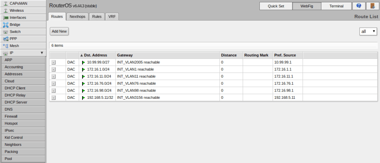Open the help icon button
The height and width of the screenshot is (163, 380).
tap(359, 6)
